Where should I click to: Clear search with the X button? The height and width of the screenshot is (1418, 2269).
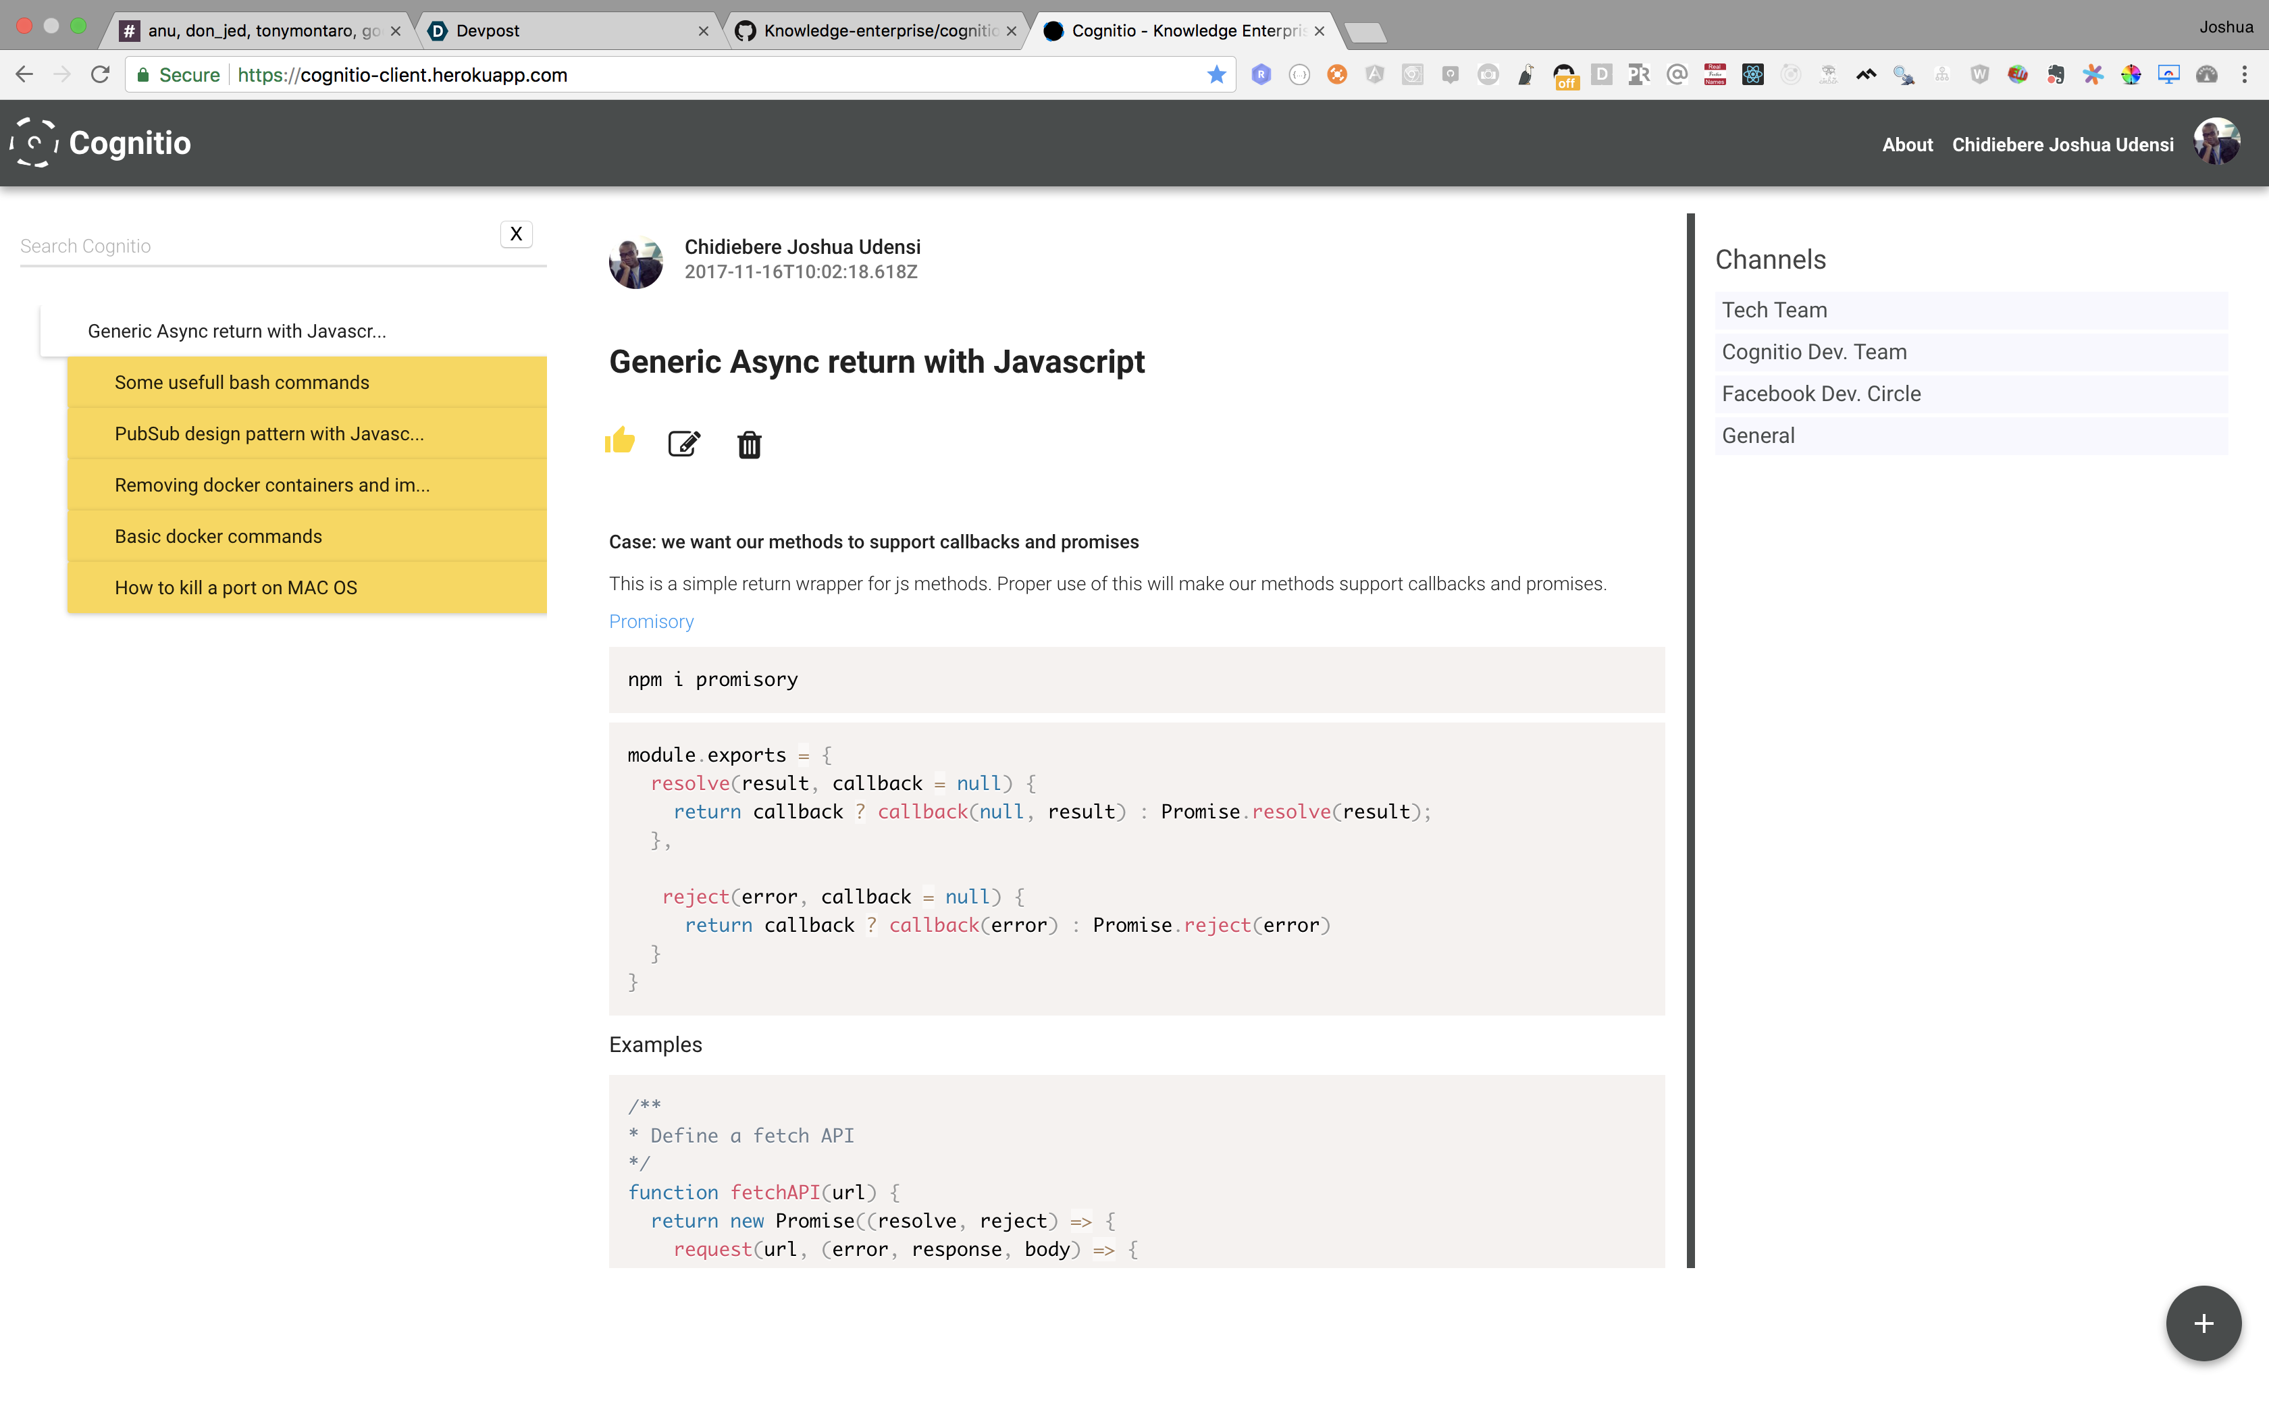click(x=516, y=234)
